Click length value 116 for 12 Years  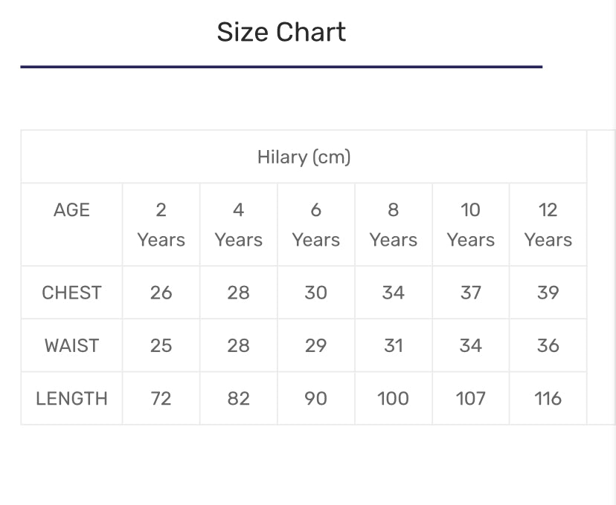point(548,399)
